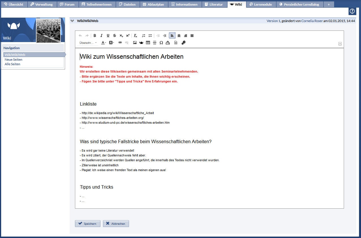This screenshot has width=361, height=238.
Task: Click the Stud.IP wiki link viking icon
Action: point(141,43)
